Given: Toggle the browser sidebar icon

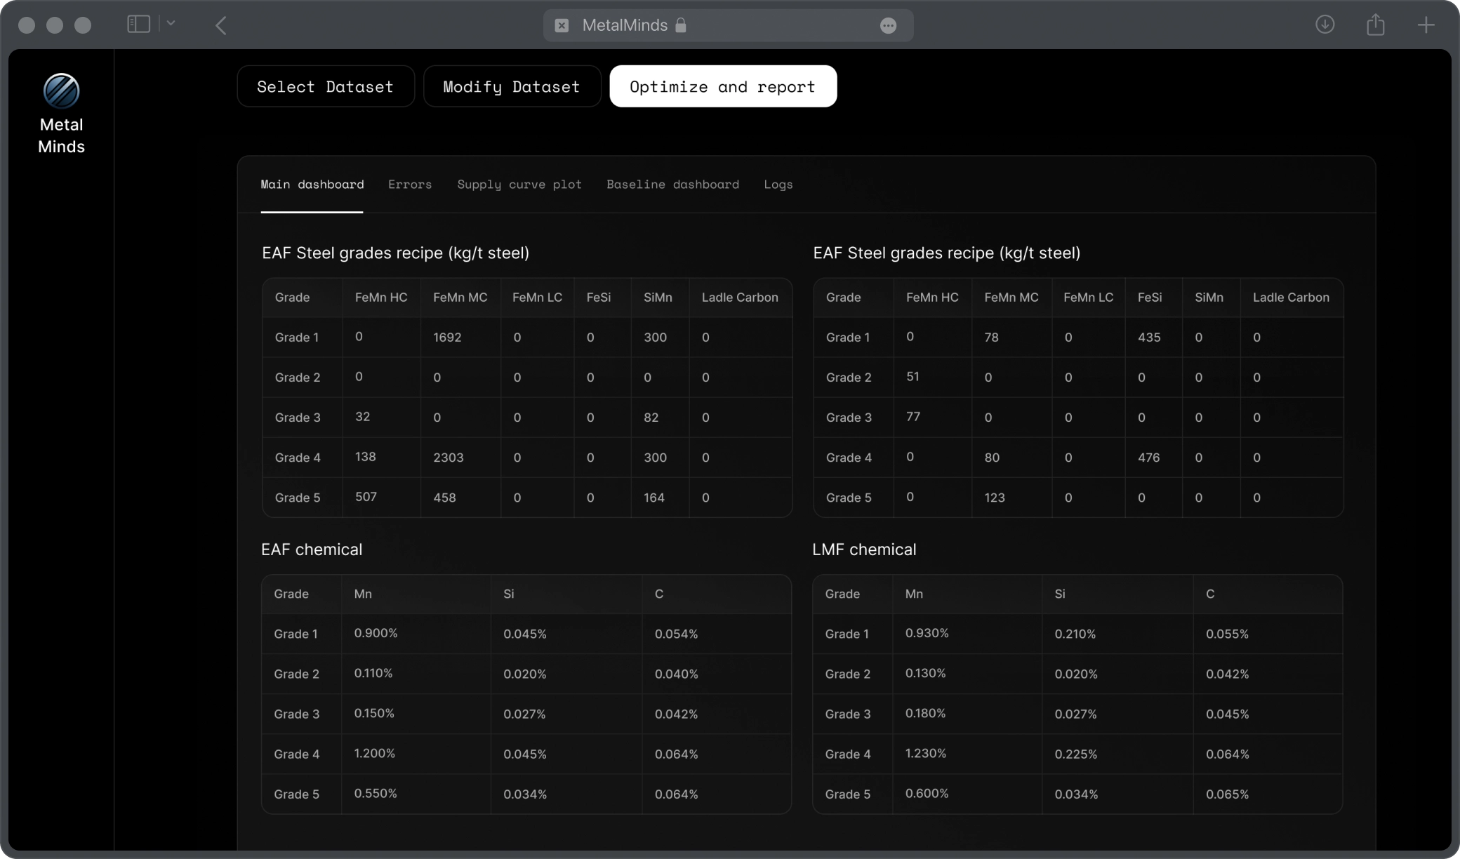Looking at the screenshot, I should tap(138, 25).
